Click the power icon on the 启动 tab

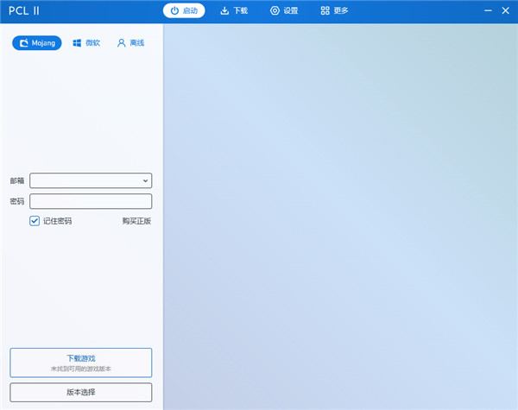tap(174, 11)
